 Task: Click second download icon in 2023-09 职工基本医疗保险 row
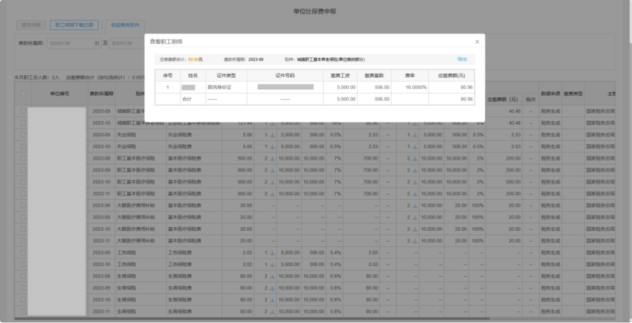[415, 170]
